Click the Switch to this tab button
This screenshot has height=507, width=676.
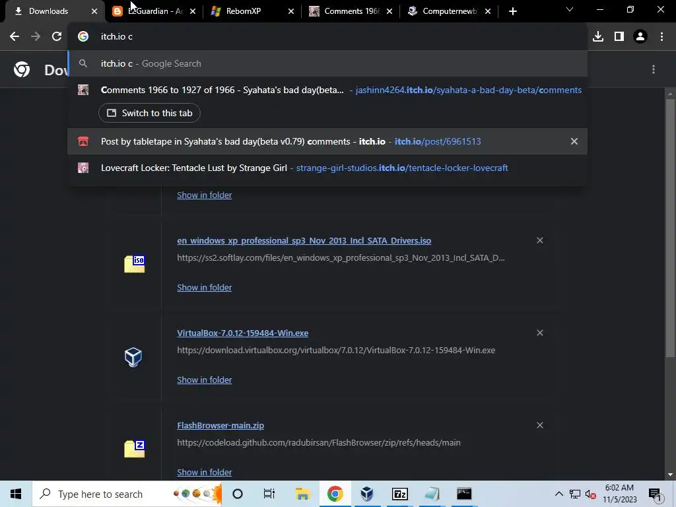149,113
